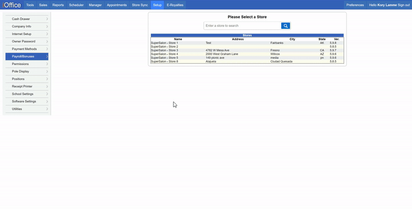Open Payment Methods in sidebar
The width and height of the screenshot is (412, 209).
coord(27,49)
